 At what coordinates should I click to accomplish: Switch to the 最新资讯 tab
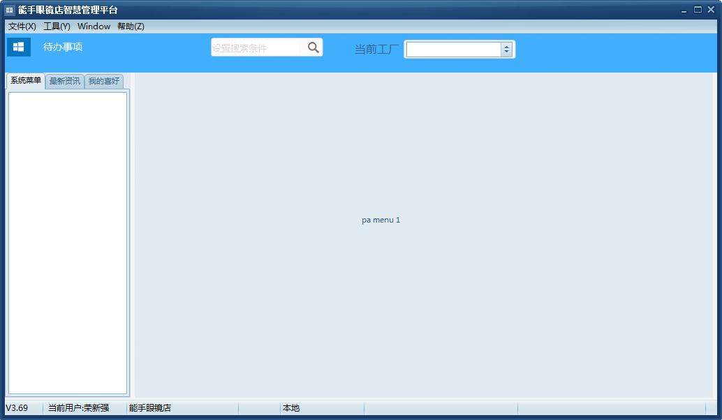click(64, 82)
